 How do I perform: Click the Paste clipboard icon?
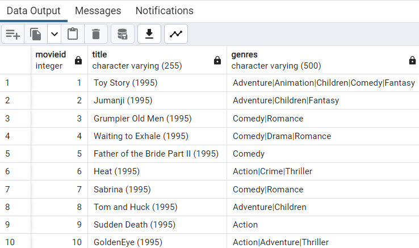coord(73,34)
